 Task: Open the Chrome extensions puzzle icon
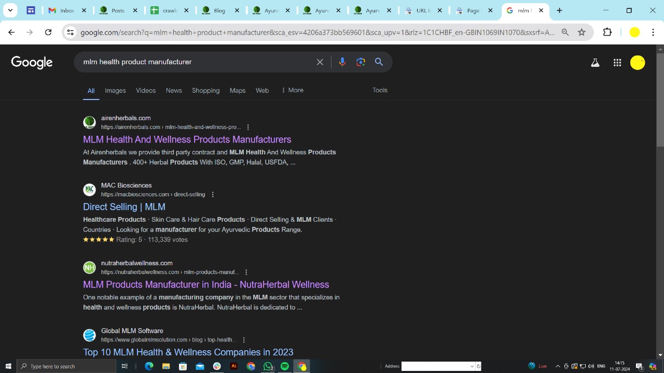(x=607, y=32)
